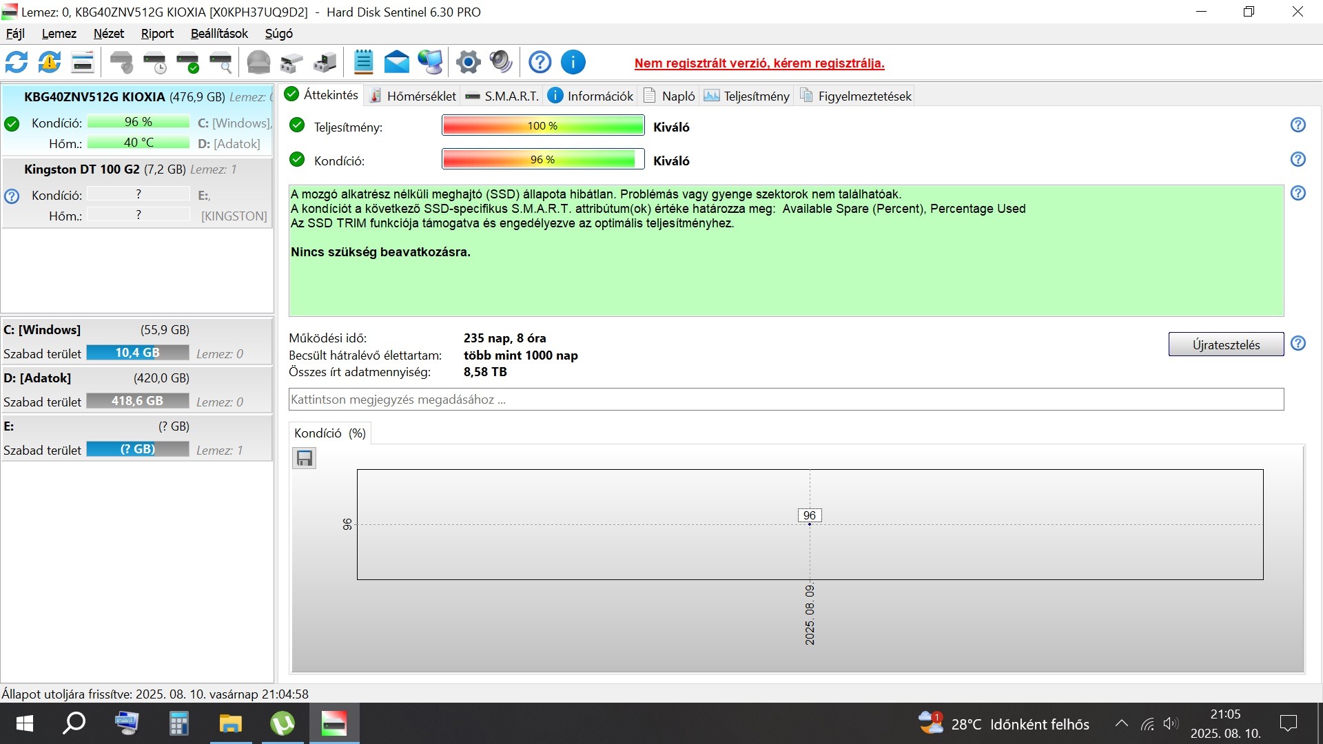Switch to the S.M.A.R.T. tab
Image resolution: width=1323 pixels, height=744 pixels.
point(502,96)
